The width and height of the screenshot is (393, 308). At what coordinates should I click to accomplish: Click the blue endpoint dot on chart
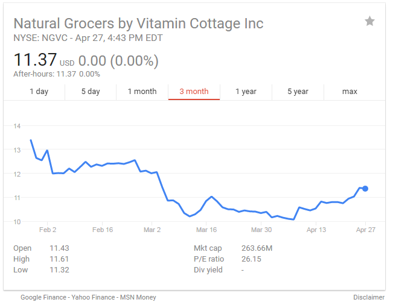click(x=365, y=189)
